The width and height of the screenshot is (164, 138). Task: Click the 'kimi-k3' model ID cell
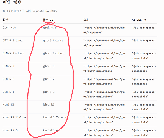(x=49, y=105)
